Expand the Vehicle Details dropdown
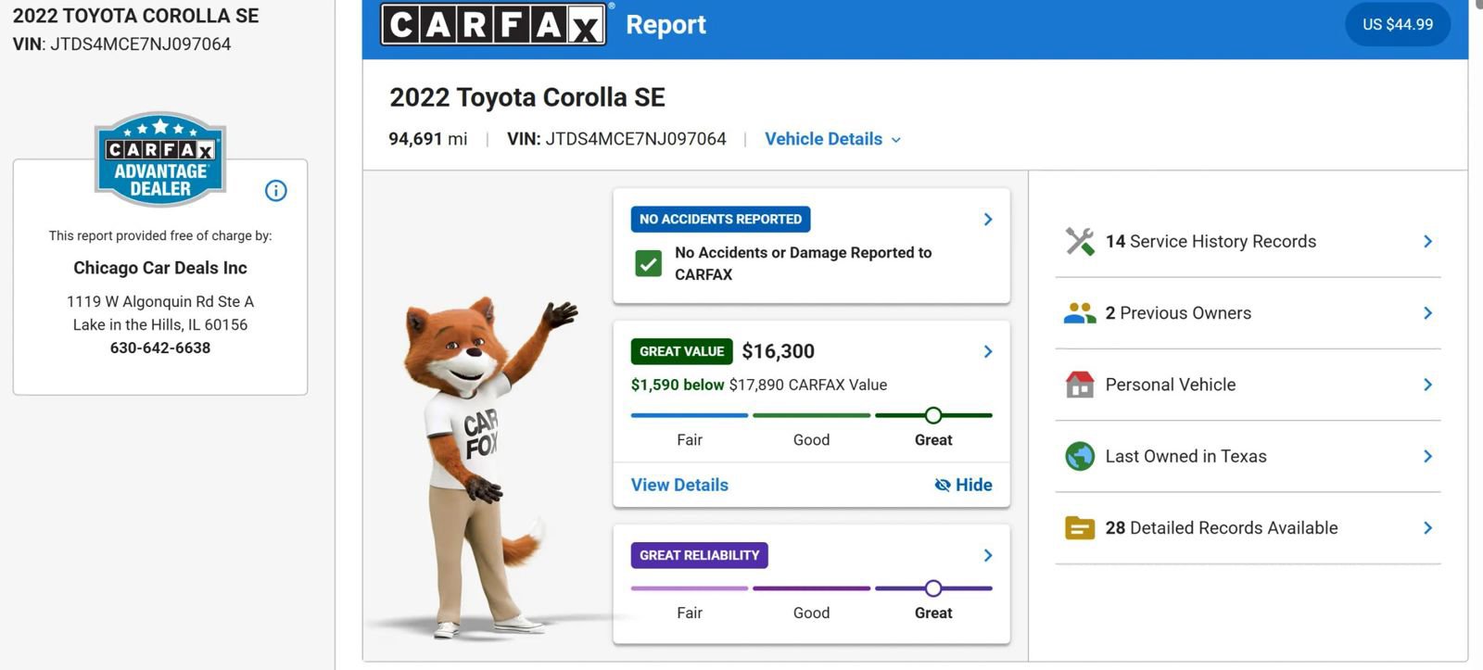 click(831, 139)
